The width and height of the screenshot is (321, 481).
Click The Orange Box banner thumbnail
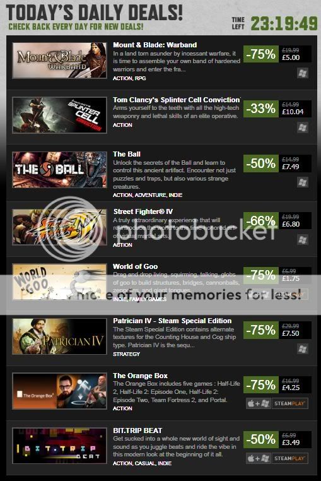point(59,391)
